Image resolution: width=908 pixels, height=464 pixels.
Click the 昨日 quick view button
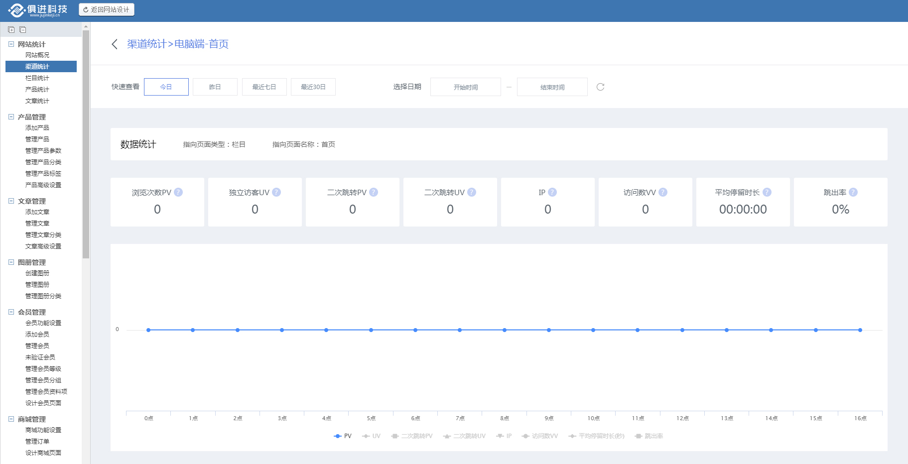pos(215,87)
